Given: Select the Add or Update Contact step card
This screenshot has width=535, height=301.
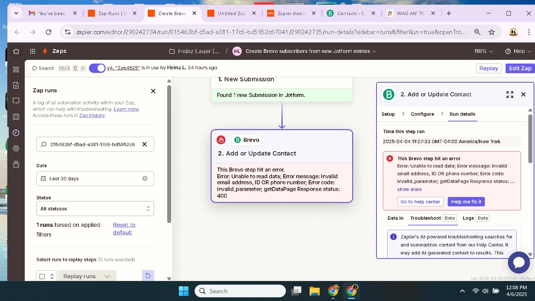Looking at the screenshot, I should click(x=282, y=166).
